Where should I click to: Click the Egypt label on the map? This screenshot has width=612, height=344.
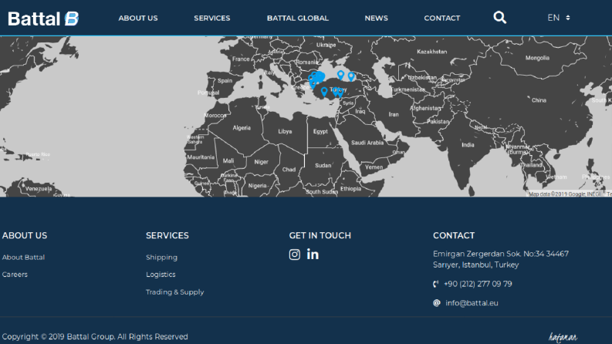click(320, 131)
